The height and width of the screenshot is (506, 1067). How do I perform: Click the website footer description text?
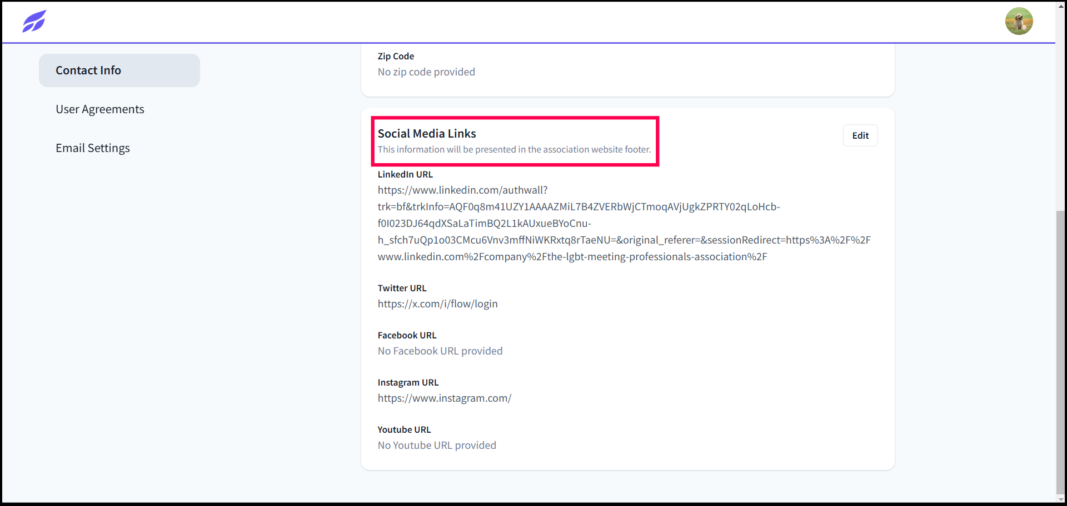514,149
